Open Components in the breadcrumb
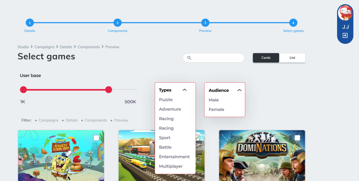The image size is (359, 181). 89,47
